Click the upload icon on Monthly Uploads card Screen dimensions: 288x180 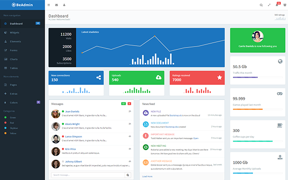click(x=280, y=157)
